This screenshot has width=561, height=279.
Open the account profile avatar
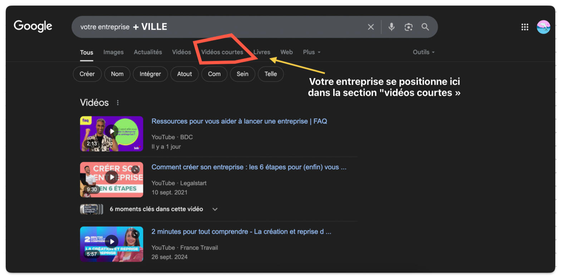pos(543,27)
